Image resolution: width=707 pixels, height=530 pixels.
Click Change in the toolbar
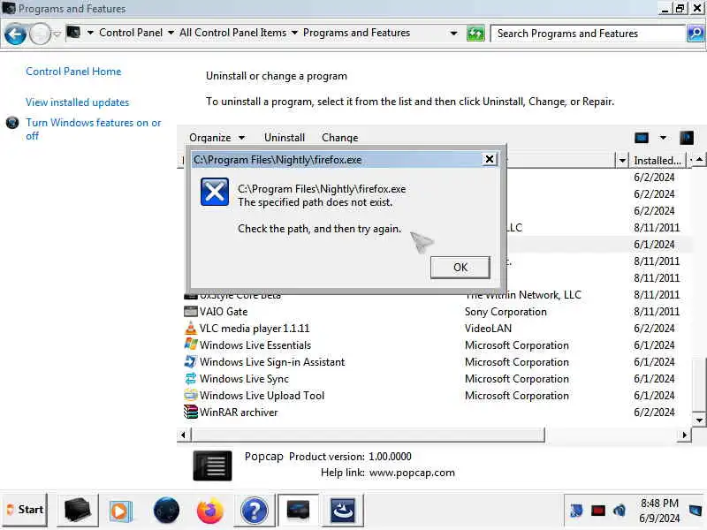coord(340,138)
